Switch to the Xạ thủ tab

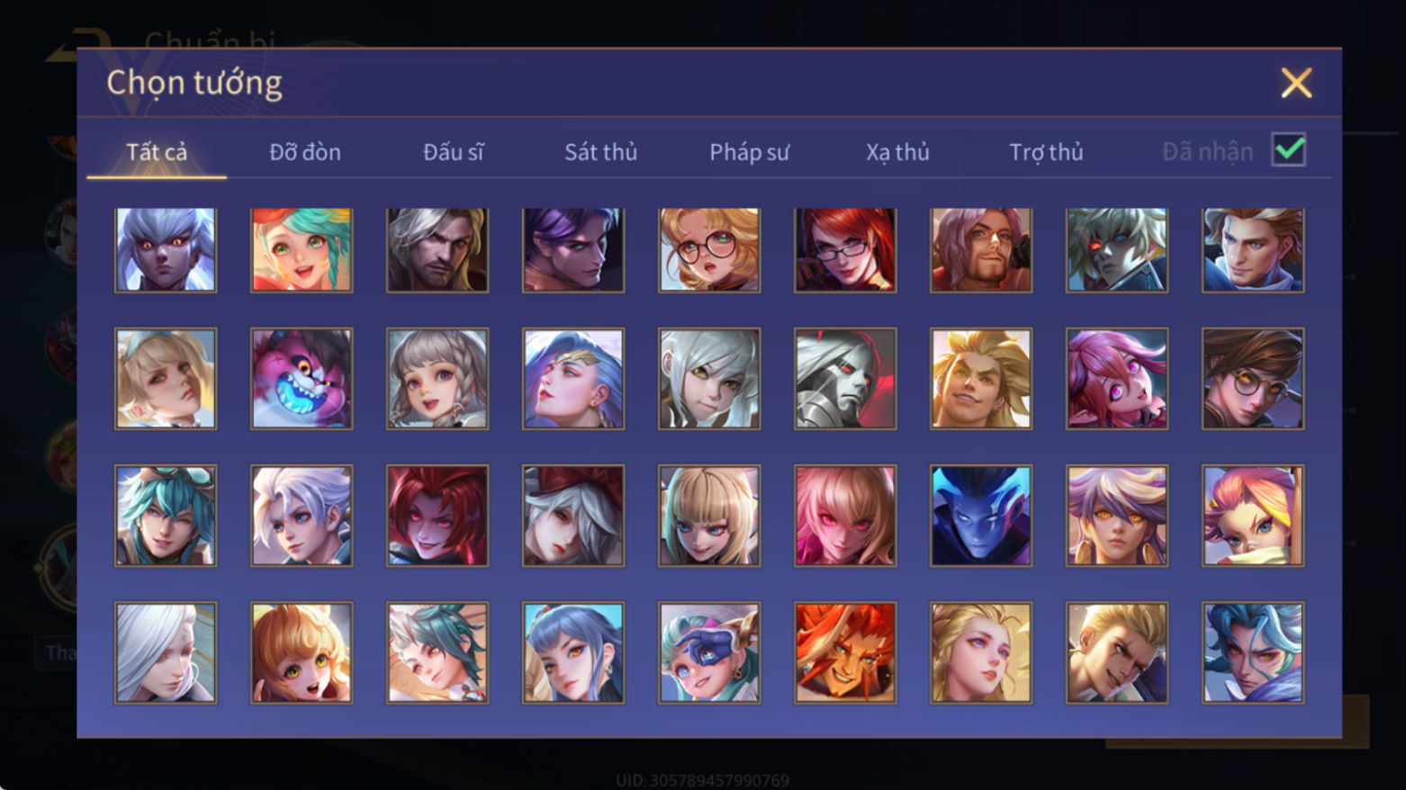(897, 152)
